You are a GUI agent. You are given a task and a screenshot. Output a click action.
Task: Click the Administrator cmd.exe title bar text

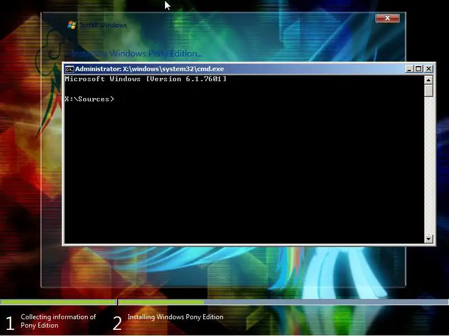[x=149, y=69]
